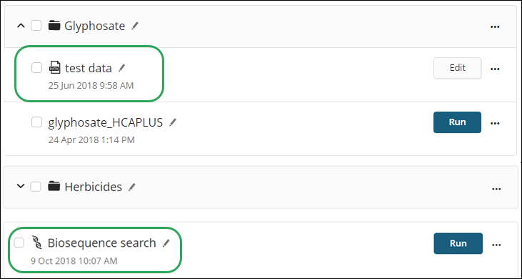Click the DNA icon of Biosequence search
This screenshot has width=522, height=279.
pos(37,243)
